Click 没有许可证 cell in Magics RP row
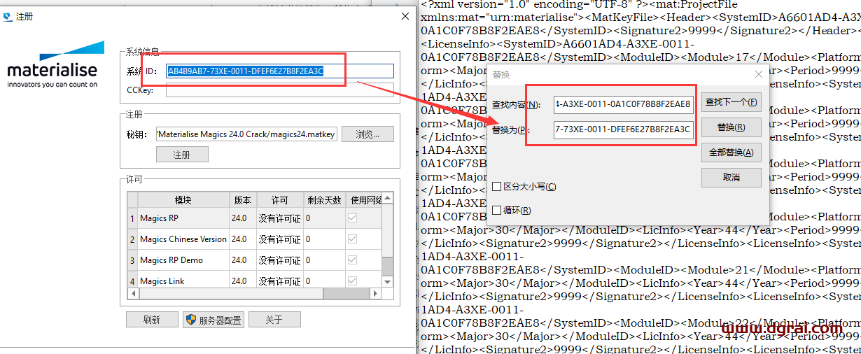861x354 pixels. 279,218
